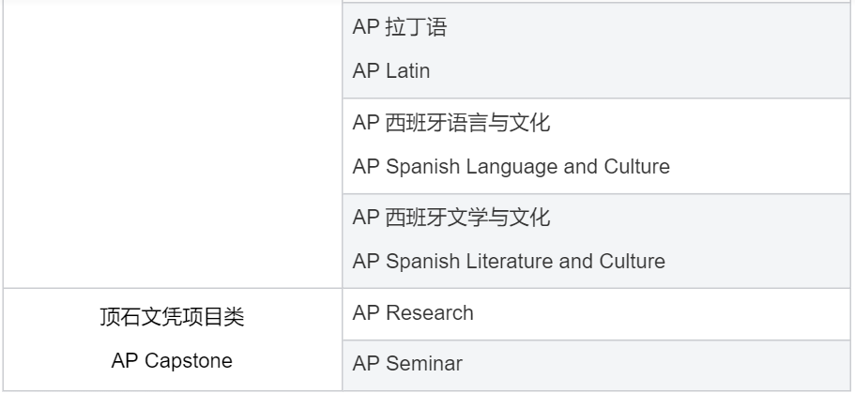Select AP Spanish Language and Culture text
The width and height of the screenshot is (855, 393).
click(x=511, y=167)
